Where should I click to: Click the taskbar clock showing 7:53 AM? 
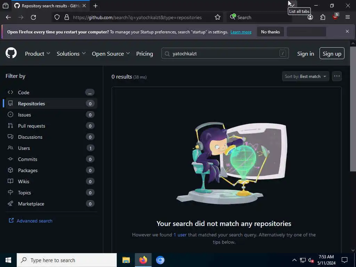tap(326, 260)
